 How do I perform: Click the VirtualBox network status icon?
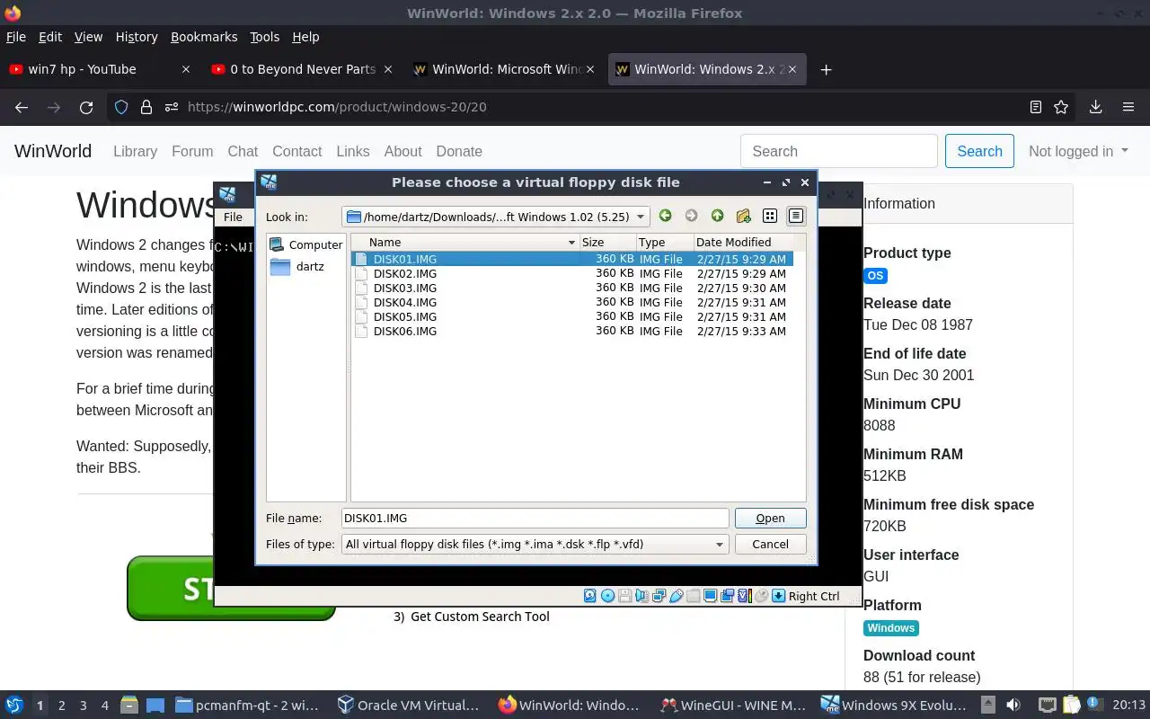(659, 596)
